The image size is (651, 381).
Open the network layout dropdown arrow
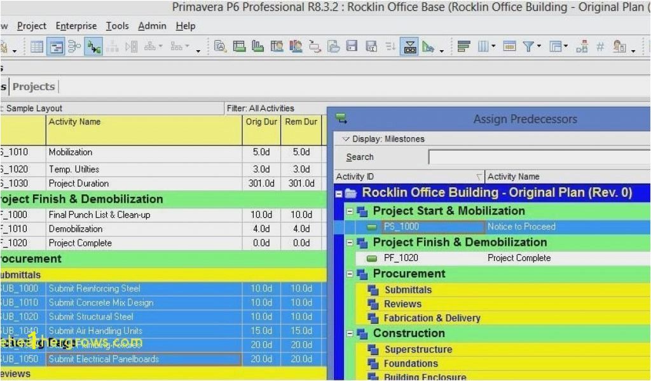pyautogui.click(x=188, y=46)
